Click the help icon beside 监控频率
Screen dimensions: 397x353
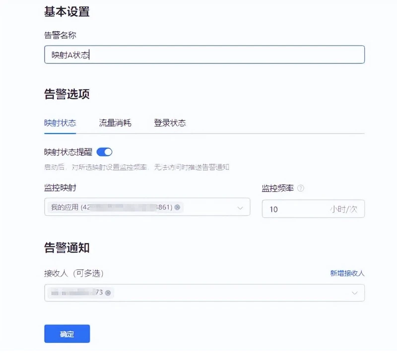click(301, 188)
